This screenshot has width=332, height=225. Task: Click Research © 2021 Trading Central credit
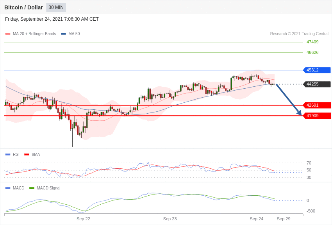299,34
